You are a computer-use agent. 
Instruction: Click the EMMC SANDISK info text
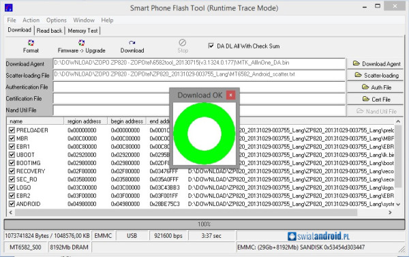click(x=301, y=247)
